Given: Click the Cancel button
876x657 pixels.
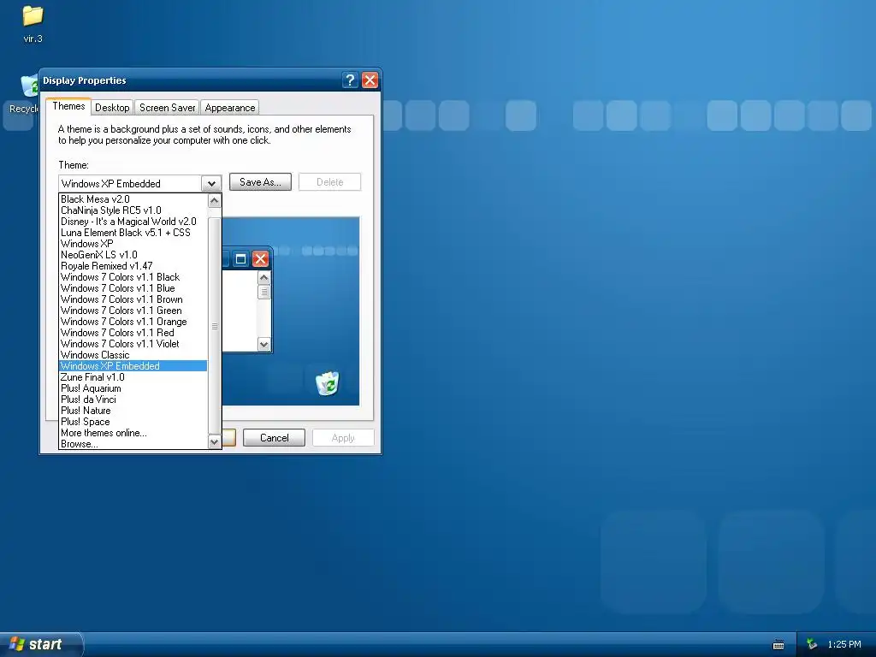Looking at the screenshot, I should point(275,437).
